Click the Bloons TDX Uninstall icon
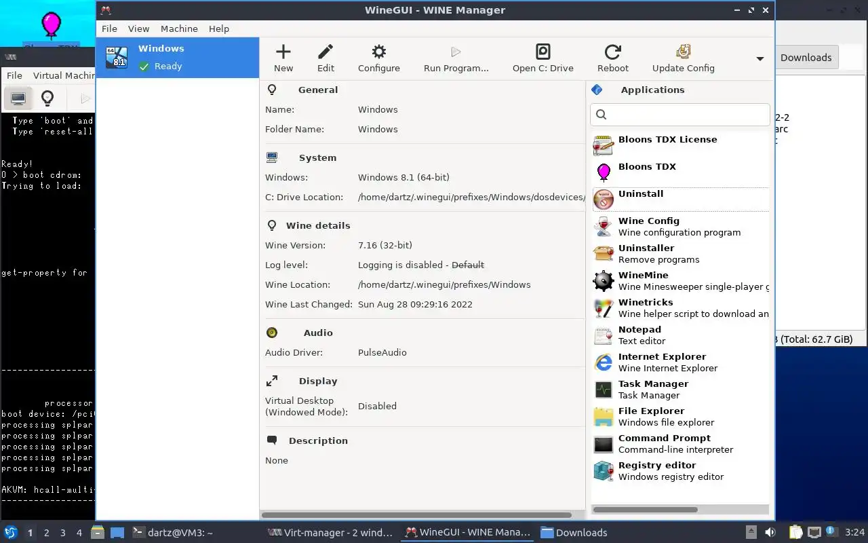Image resolution: width=868 pixels, height=543 pixels. coord(604,200)
